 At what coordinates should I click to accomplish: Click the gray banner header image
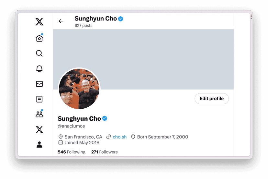(x=143, y=59)
